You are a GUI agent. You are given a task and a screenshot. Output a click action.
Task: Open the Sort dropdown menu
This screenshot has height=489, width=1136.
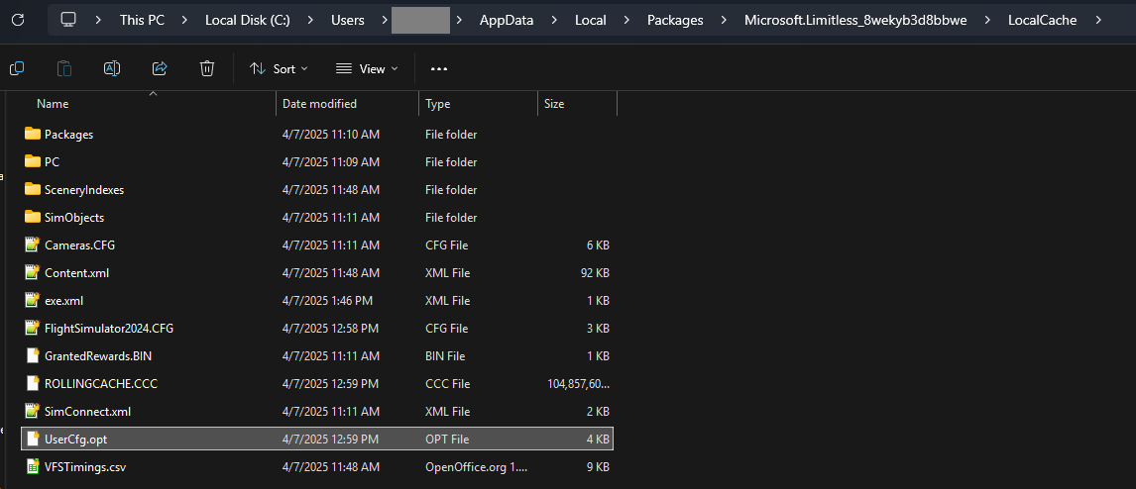coord(279,68)
